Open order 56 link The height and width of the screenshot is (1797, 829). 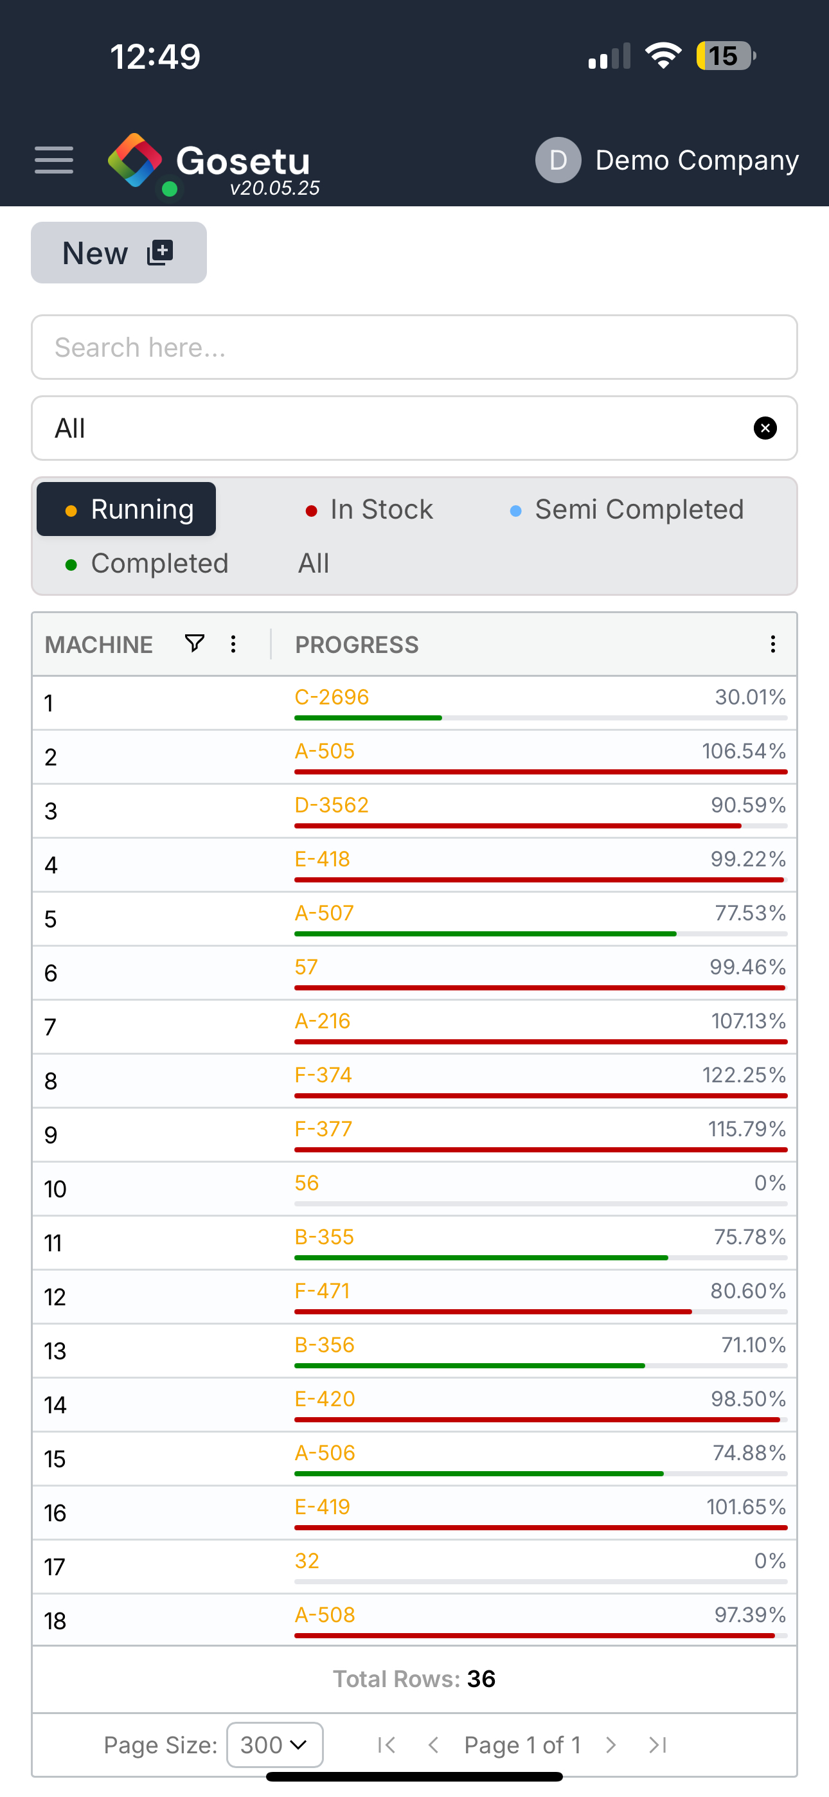(x=307, y=1183)
